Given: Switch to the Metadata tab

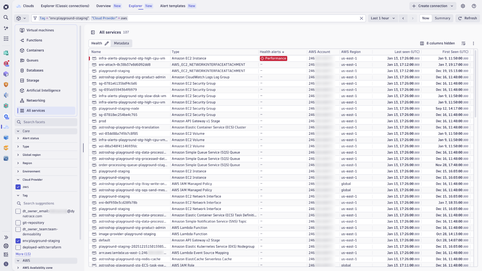Looking at the screenshot, I should [121, 43].
